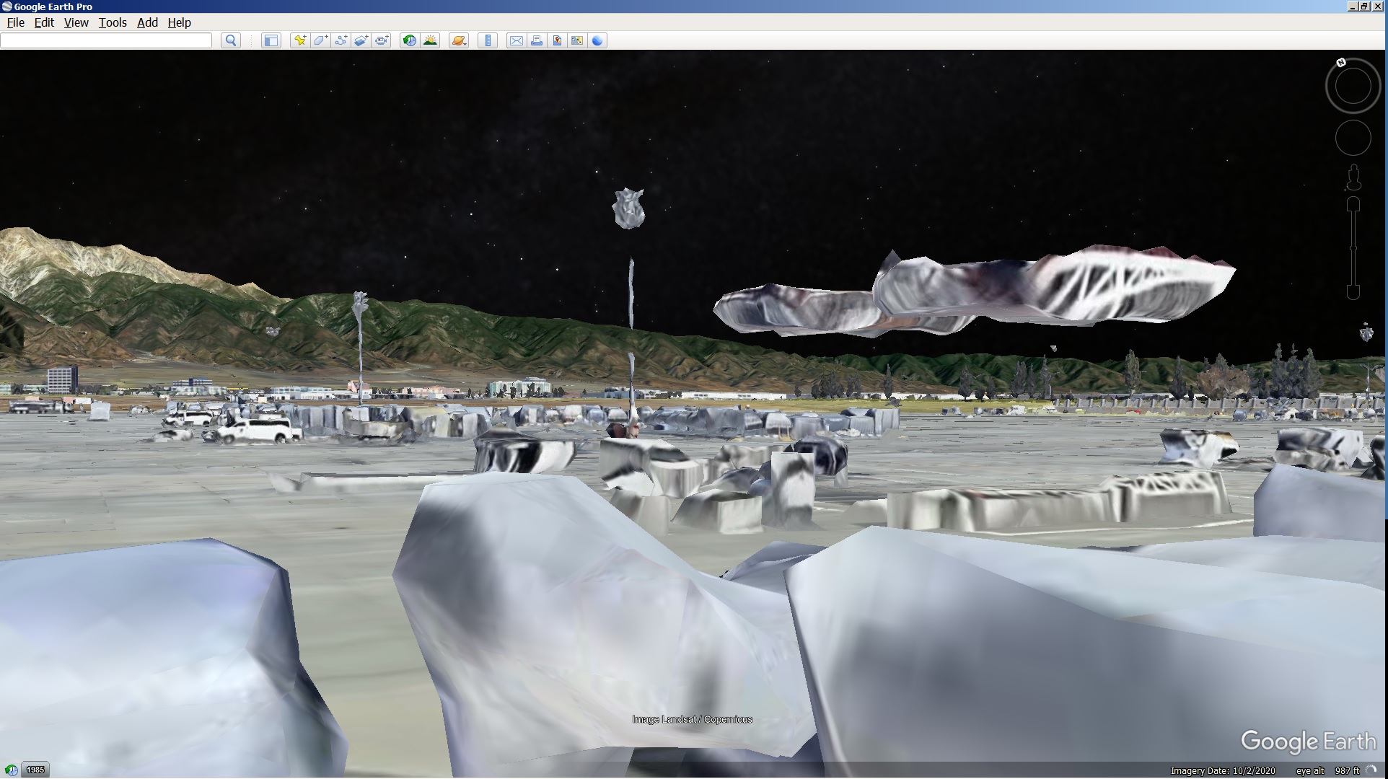Screen dimensions: 1388x779
Task: Open the Tools menu
Action: coord(113,22)
